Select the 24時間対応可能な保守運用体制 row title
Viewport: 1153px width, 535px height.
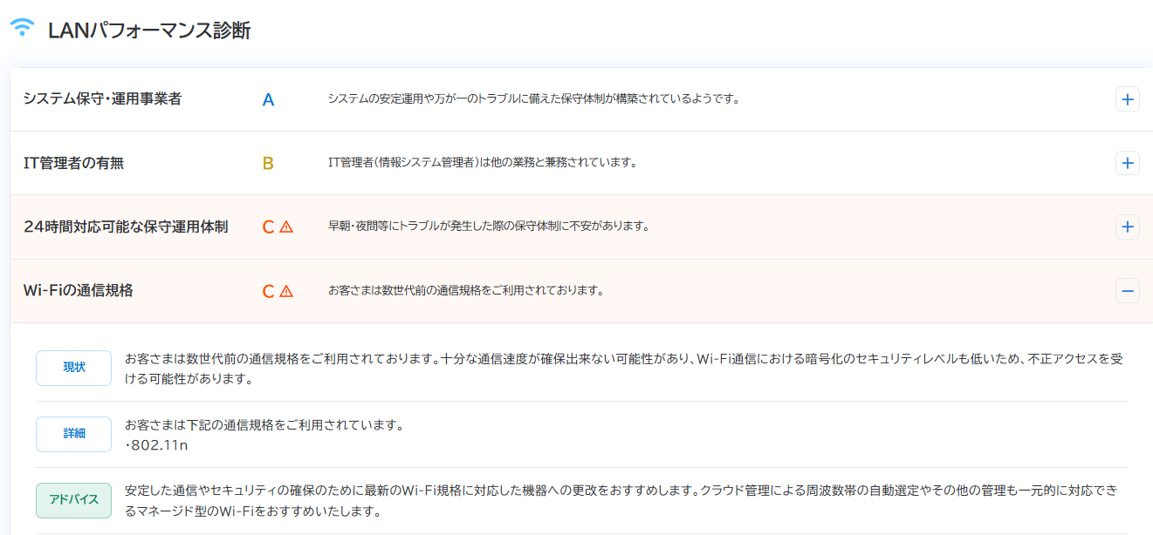click(x=126, y=227)
